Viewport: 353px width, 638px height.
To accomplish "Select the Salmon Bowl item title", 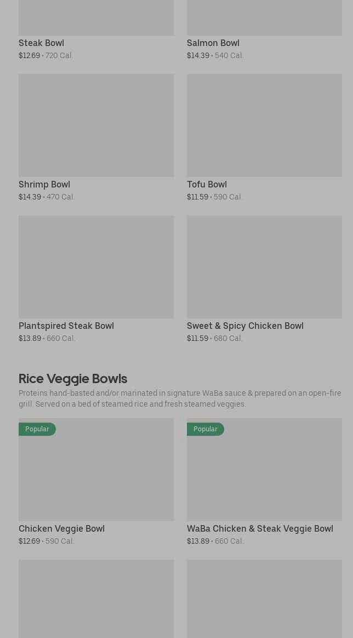I will click(213, 43).
